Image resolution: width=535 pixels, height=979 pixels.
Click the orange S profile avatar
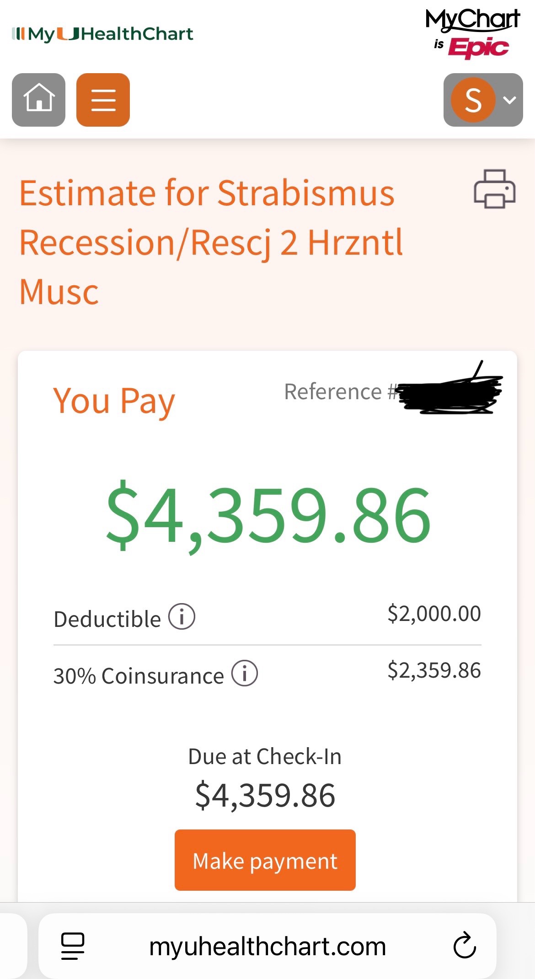click(x=473, y=100)
